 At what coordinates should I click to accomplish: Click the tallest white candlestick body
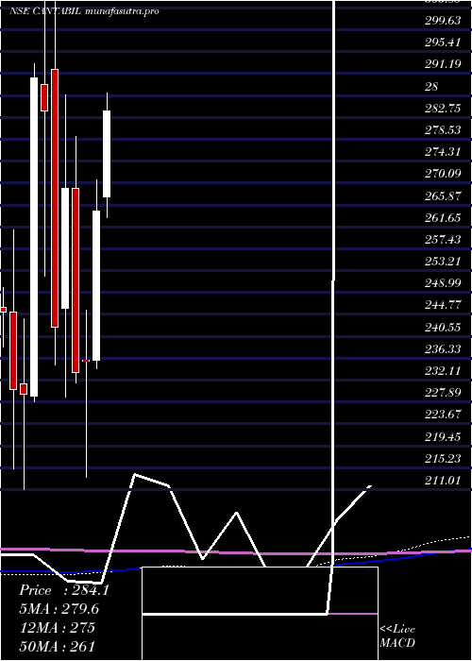[34, 237]
